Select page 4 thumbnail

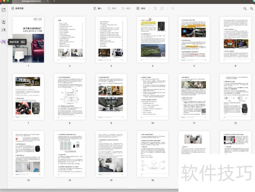pos(152,40)
